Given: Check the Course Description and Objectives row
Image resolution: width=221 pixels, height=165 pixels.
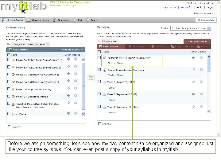Looking at the screenshot, I should click(x=99, y=70).
